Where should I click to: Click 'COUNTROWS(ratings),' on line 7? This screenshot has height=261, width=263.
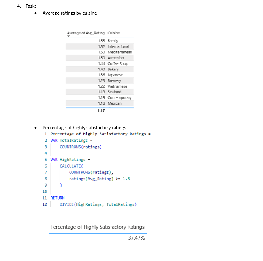point(91,172)
